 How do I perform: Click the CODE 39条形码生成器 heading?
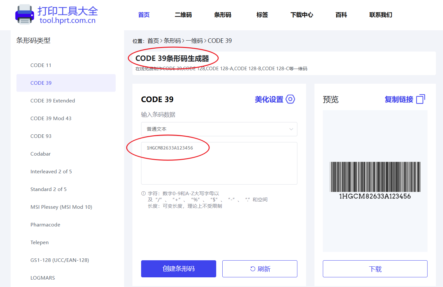point(172,59)
